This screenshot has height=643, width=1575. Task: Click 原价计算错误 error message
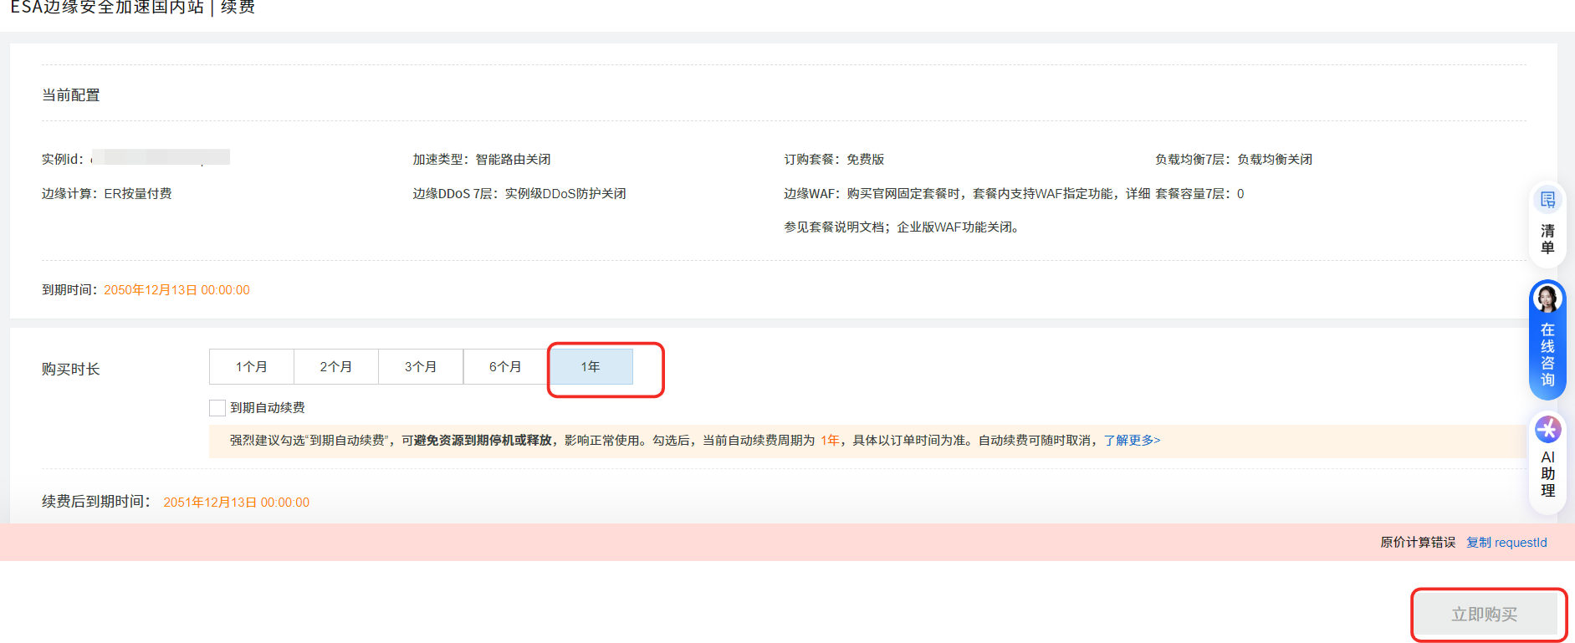click(1418, 543)
